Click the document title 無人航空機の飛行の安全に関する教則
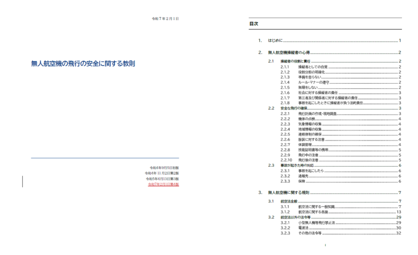This screenshot has width=418, height=255. [x=83, y=64]
